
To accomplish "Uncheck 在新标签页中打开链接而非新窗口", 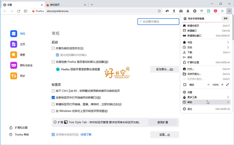I will coord(53,97).
